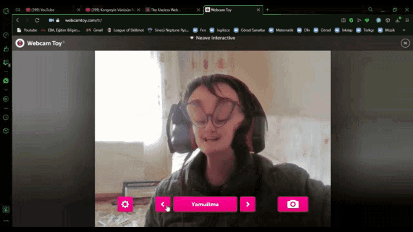The height and width of the screenshot is (232, 413).
Task: Open League of Skillshot bookmark
Action: (126, 30)
